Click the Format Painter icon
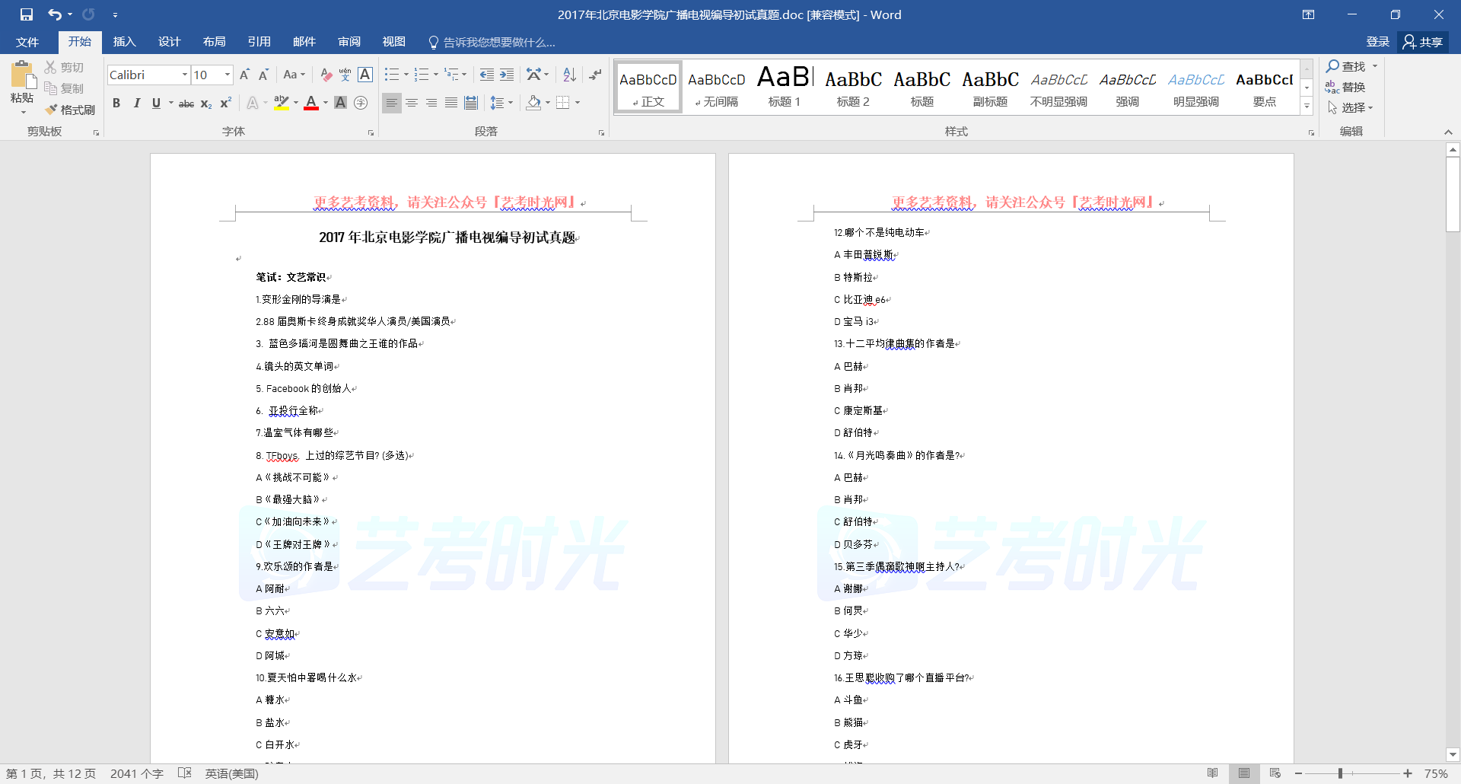Image resolution: width=1461 pixels, height=784 pixels. pyautogui.click(x=70, y=110)
